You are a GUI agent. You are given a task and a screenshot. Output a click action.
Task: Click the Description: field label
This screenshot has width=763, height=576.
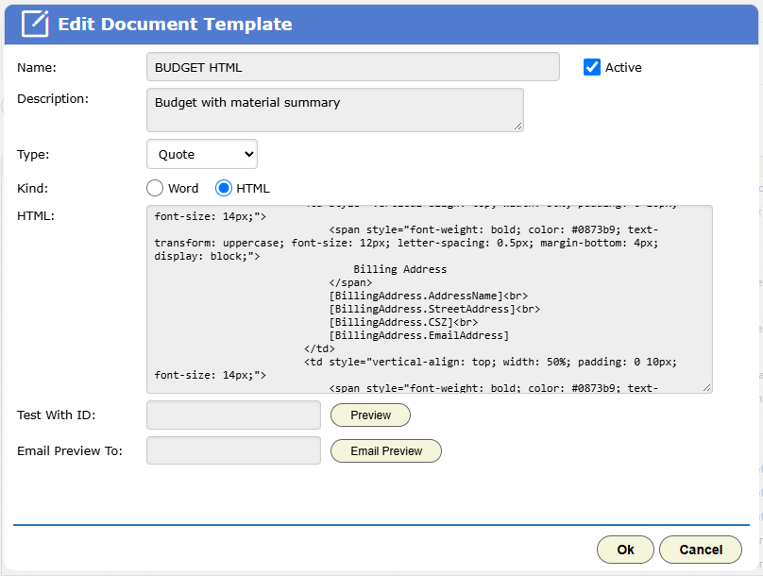coord(53,99)
